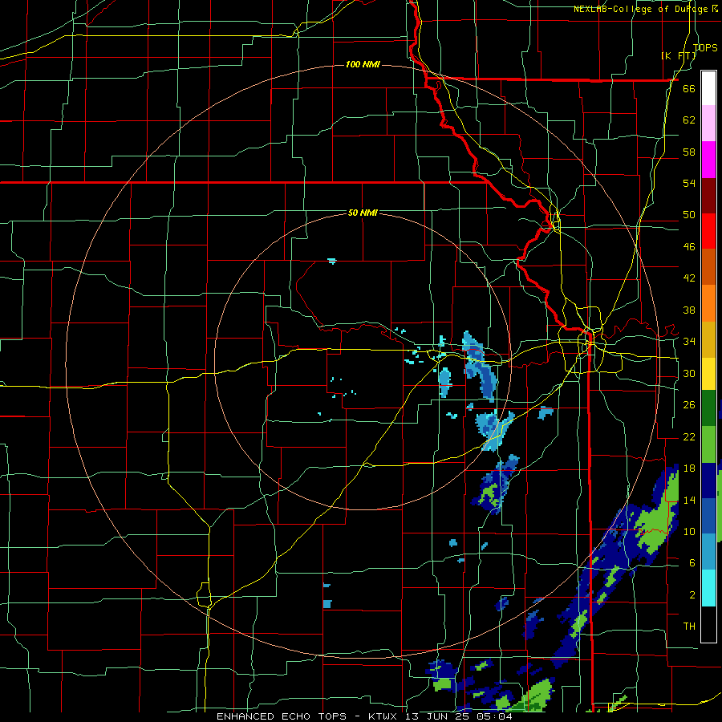The height and width of the screenshot is (722, 722).
Task: Click legend value '42'
Action: pos(689,278)
